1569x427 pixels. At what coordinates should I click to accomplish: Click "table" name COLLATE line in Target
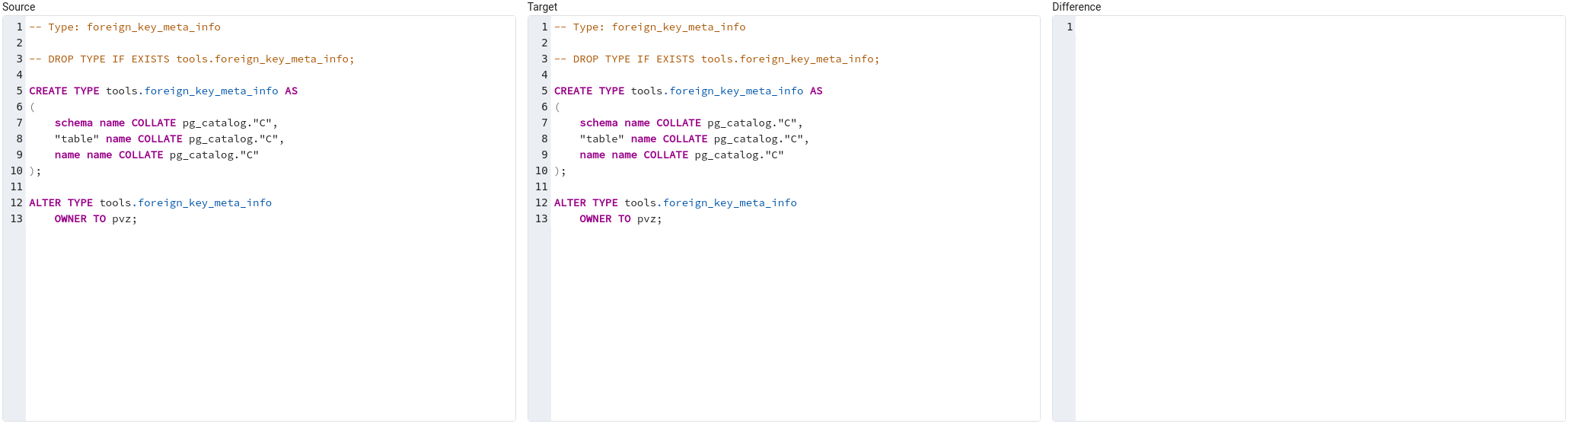[694, 139]
